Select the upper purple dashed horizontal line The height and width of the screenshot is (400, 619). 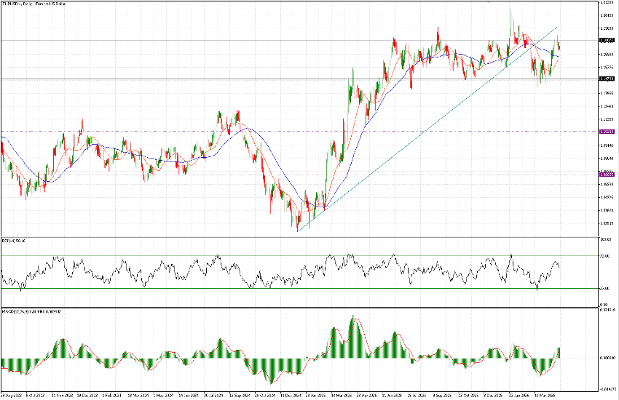[x=291, y=132]
